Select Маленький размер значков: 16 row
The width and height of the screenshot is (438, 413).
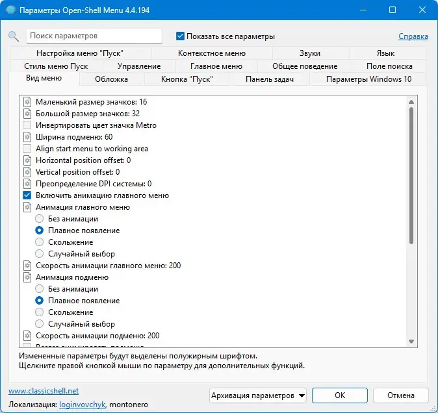click(x=92, y=102)
